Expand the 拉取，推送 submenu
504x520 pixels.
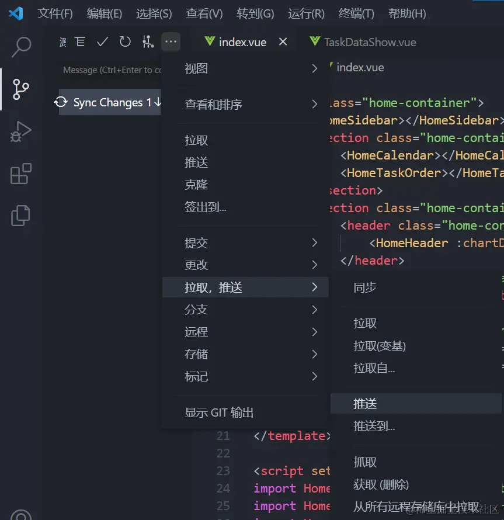(x=245, y=287)
